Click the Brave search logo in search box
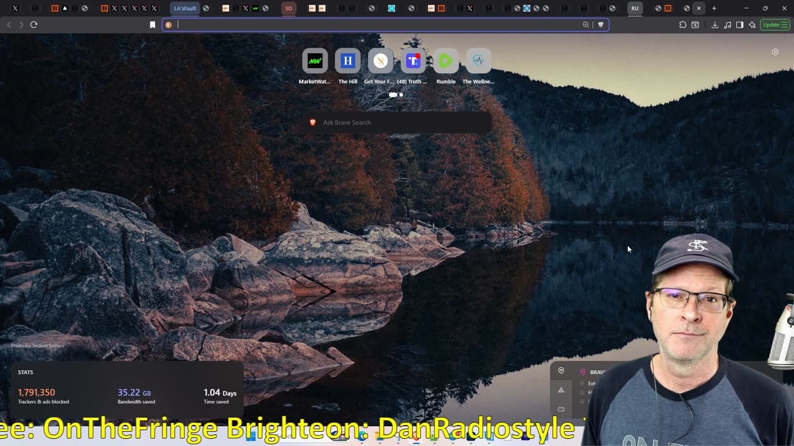 coord(313,123)
